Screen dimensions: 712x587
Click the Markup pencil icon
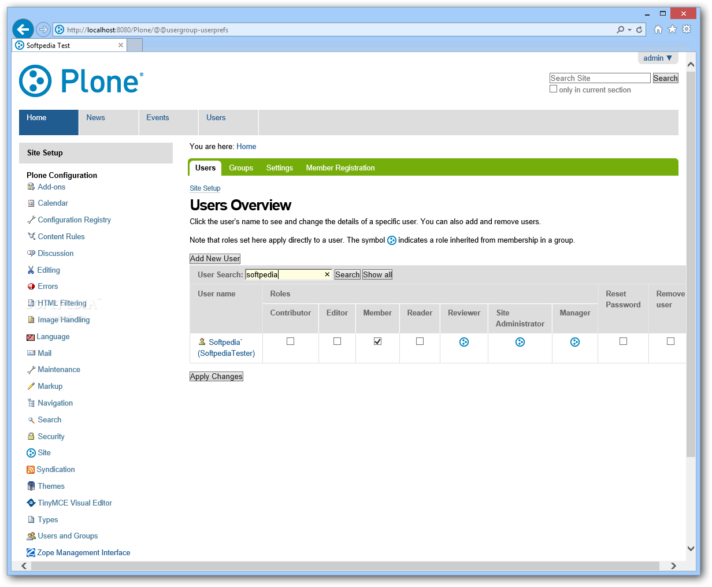(31, 387)
